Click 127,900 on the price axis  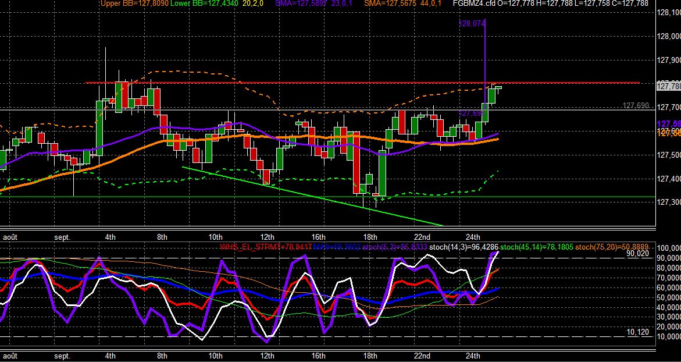click(x=669, y=60)
